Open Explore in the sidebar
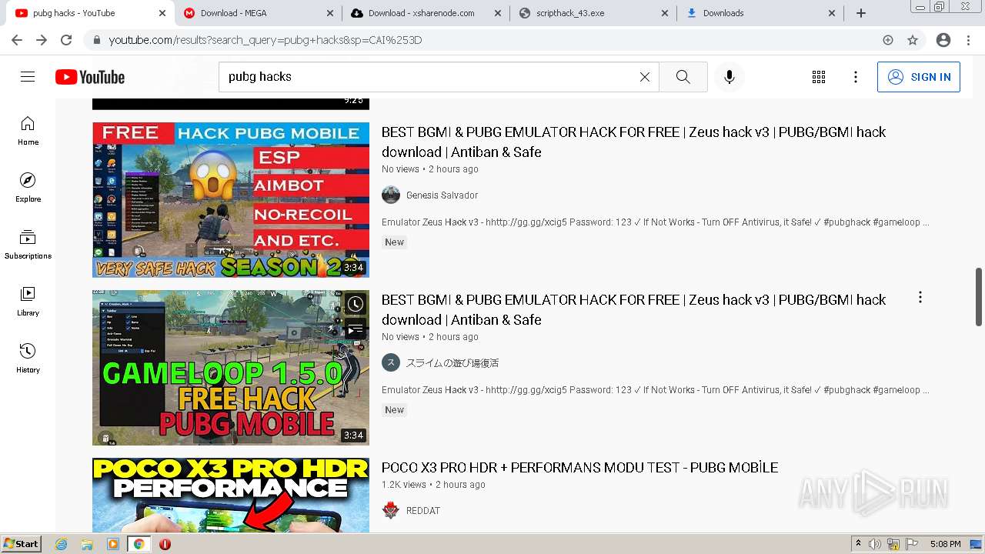 click(28, 188)
